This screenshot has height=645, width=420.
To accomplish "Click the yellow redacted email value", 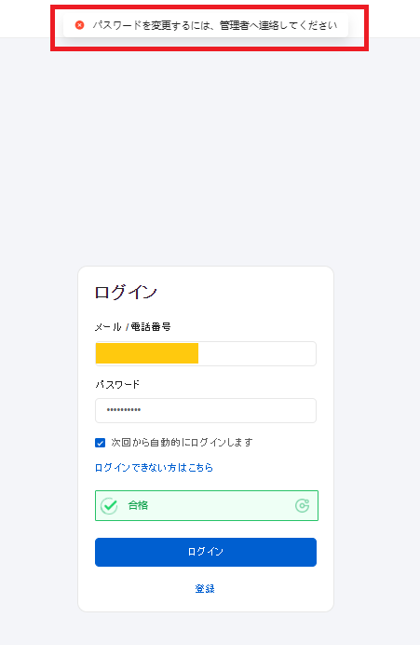I will tap(147, 353).
